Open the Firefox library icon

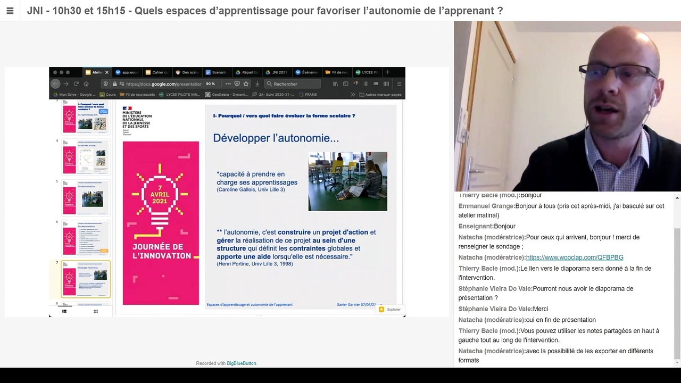pos(336,84)
